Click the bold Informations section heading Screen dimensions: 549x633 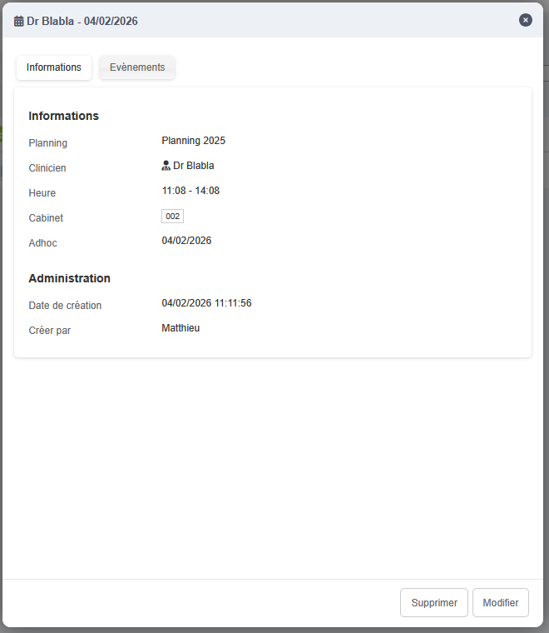63,116
